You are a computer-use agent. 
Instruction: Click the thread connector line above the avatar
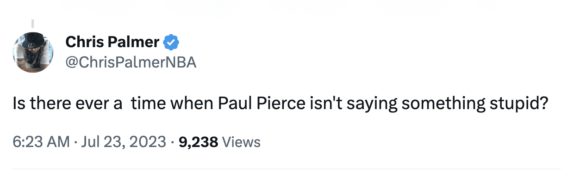pos(32,23)
